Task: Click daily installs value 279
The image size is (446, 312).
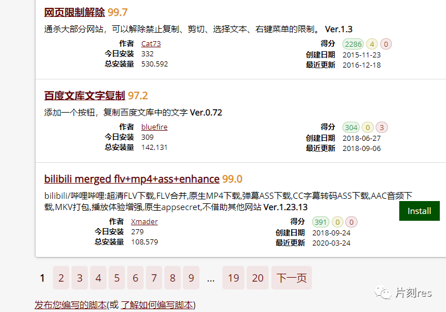Action: pyautogui.click(x=137, y=232)
